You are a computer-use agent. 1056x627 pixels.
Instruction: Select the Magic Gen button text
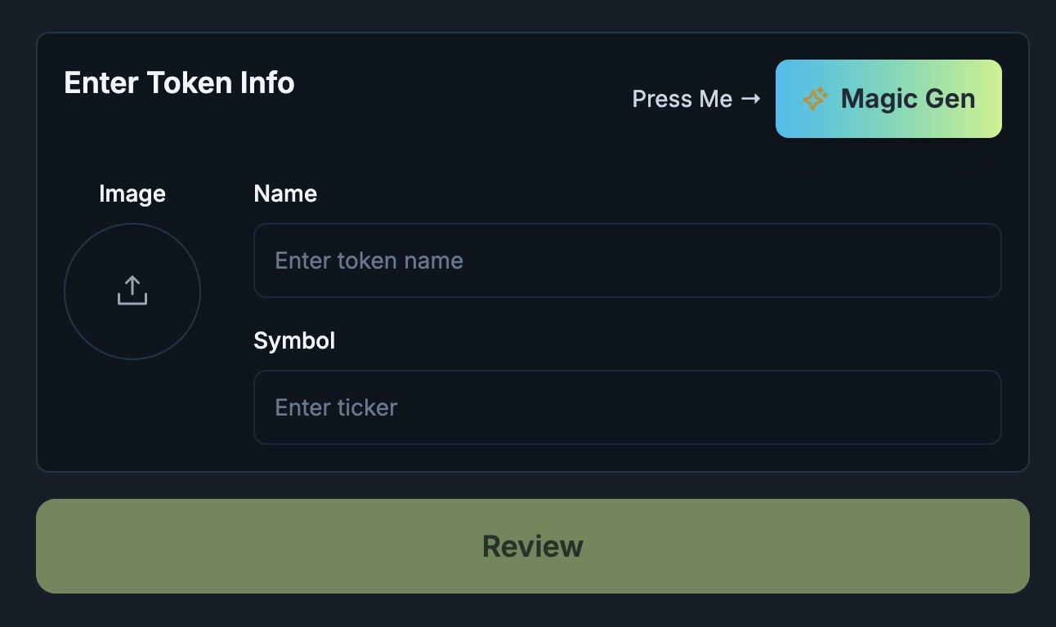[907, 99]
